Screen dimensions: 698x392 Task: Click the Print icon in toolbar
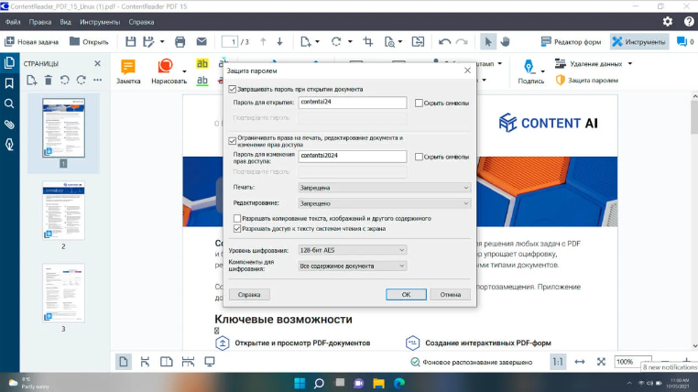point(180,42)
